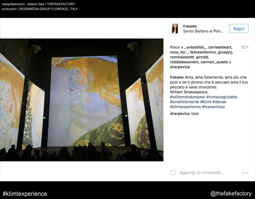Click the heart like icon
This screenshot has width=255, height=199.
click(173, 173)
